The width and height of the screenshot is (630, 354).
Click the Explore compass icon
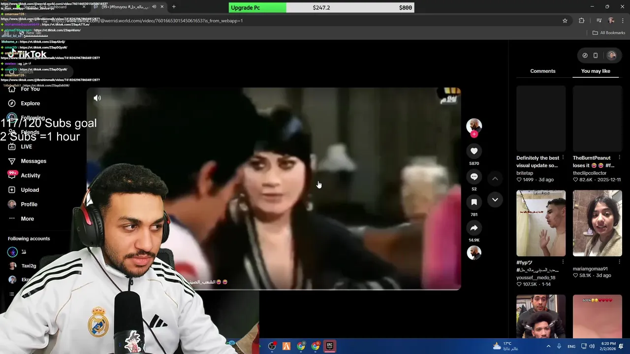coord(12,103)
